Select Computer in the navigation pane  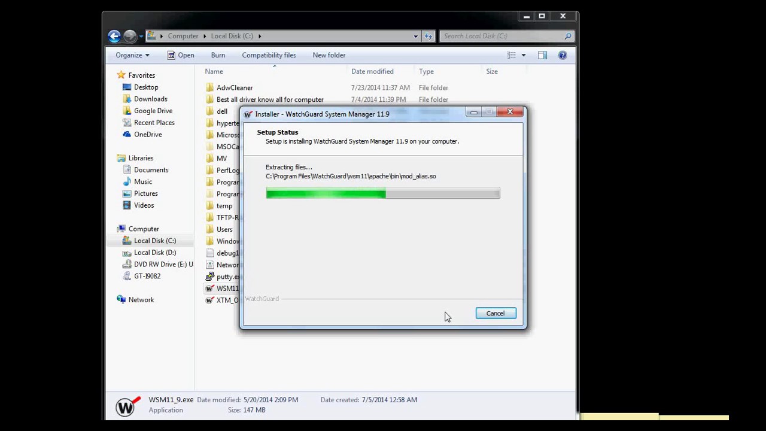[x=144, y=229]
